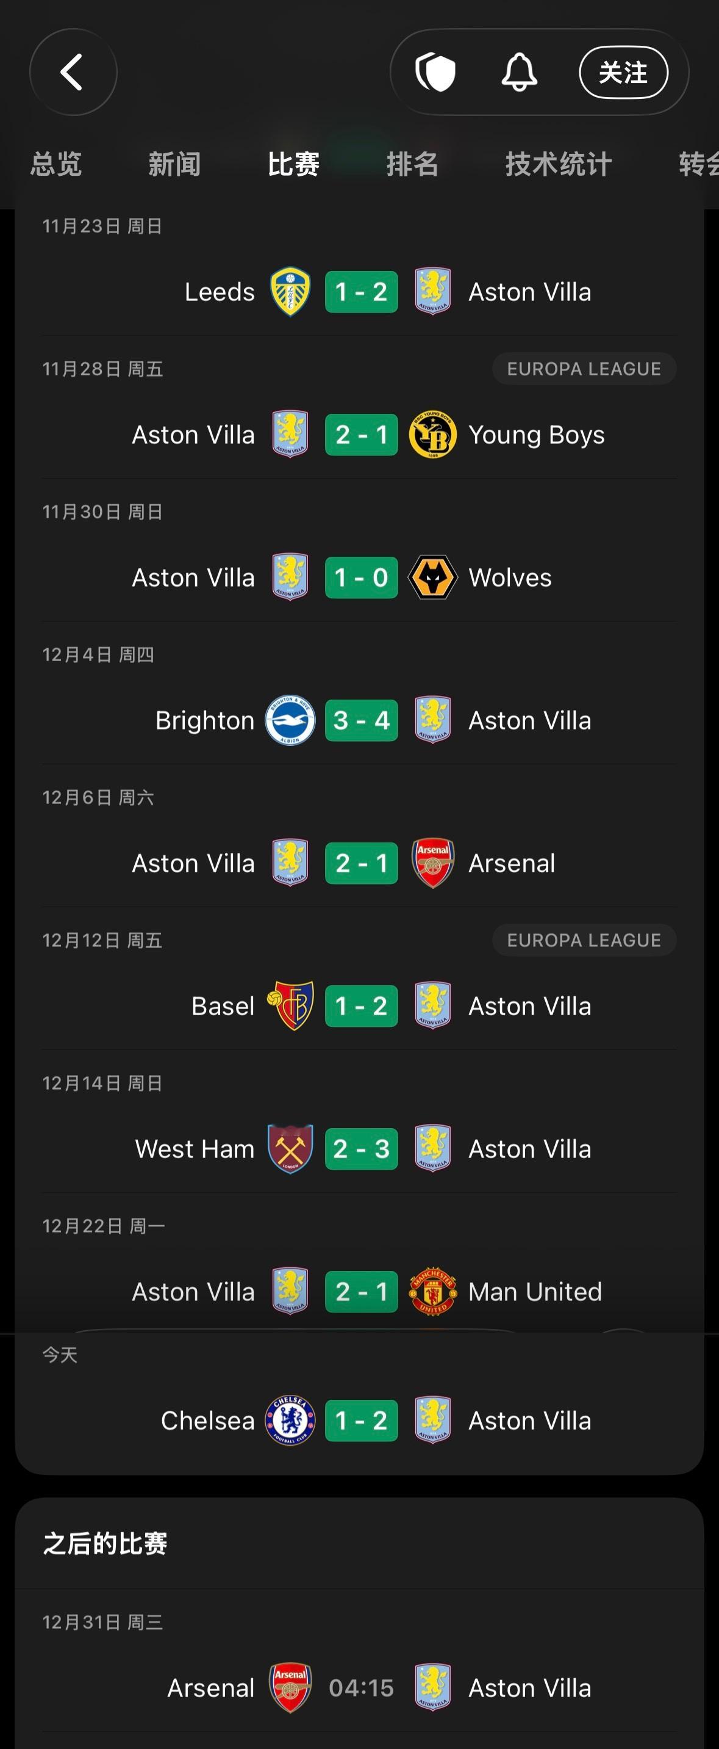This screenshot has width=719, height=1749.
Task: Open the Chelsea 1 - 2 result
Action: 362,1421
